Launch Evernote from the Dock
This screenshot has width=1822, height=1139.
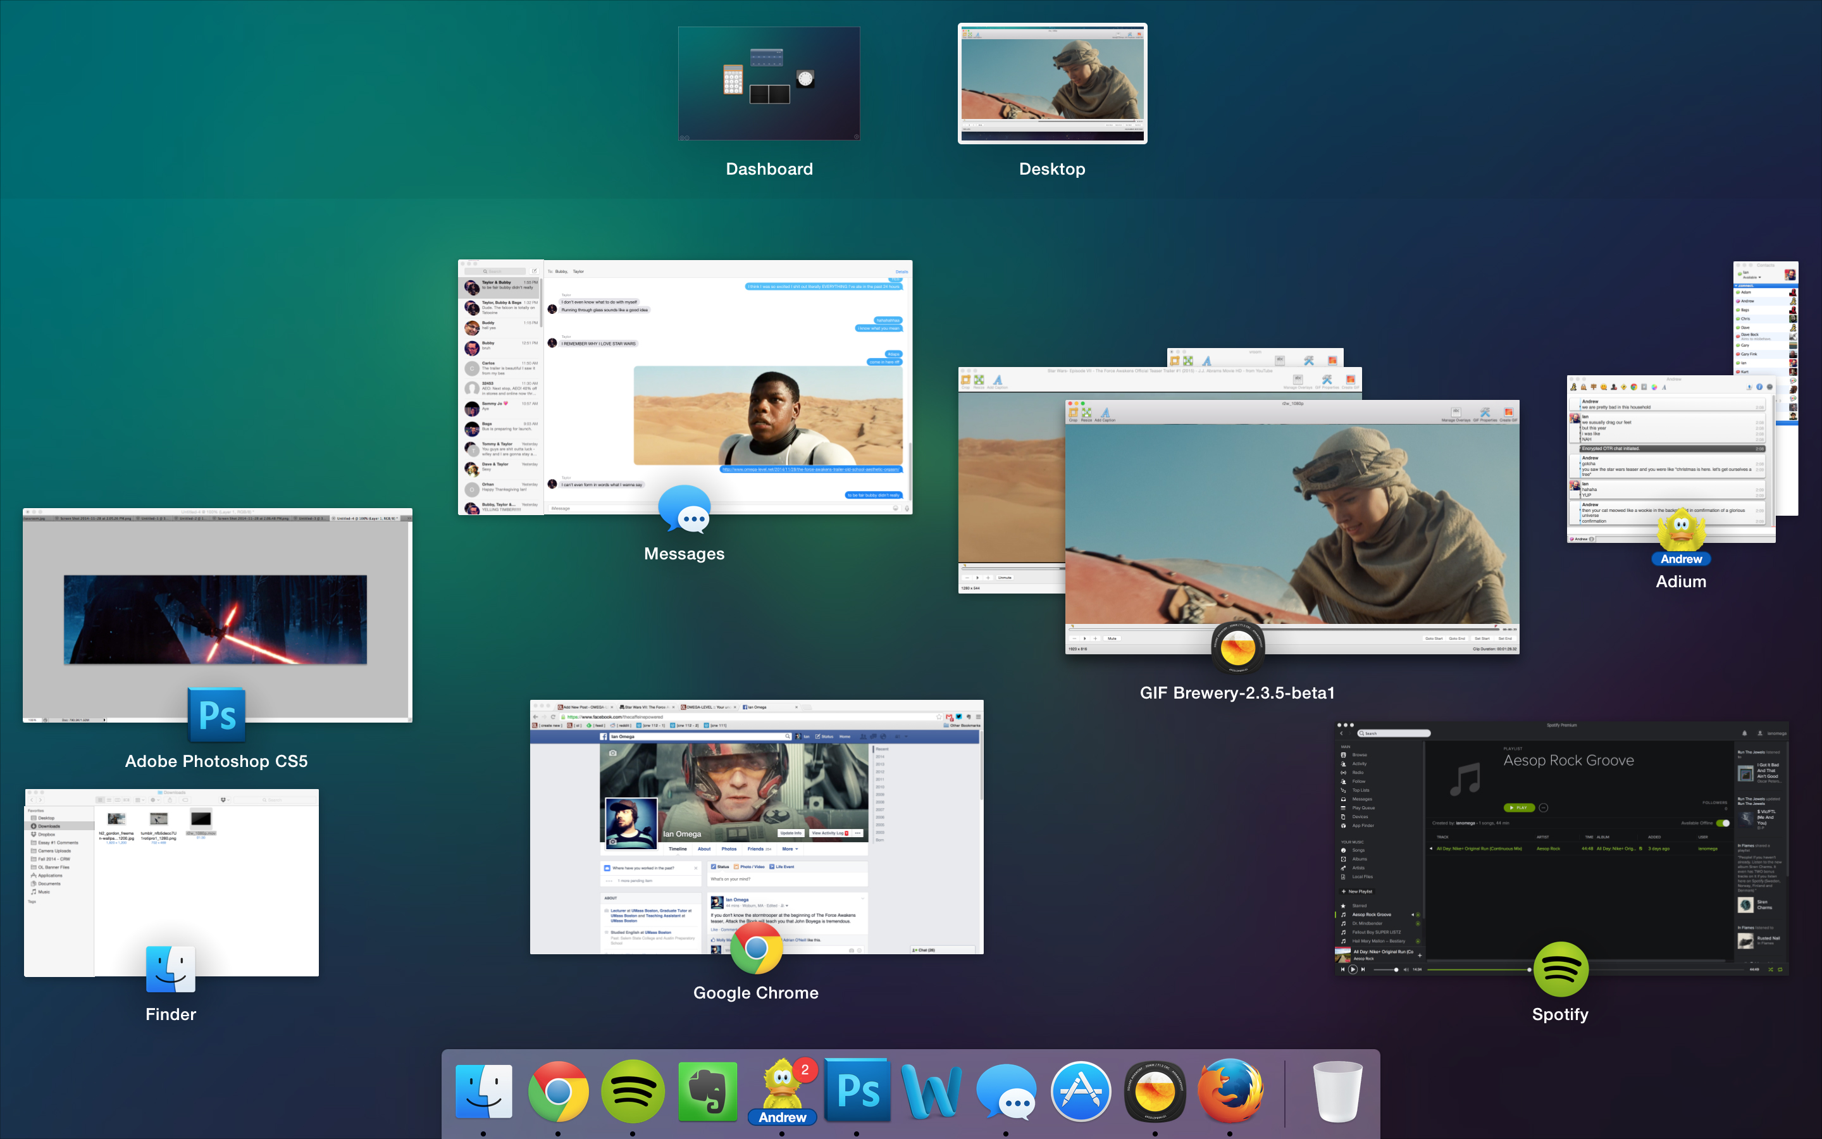[707, 1091]
